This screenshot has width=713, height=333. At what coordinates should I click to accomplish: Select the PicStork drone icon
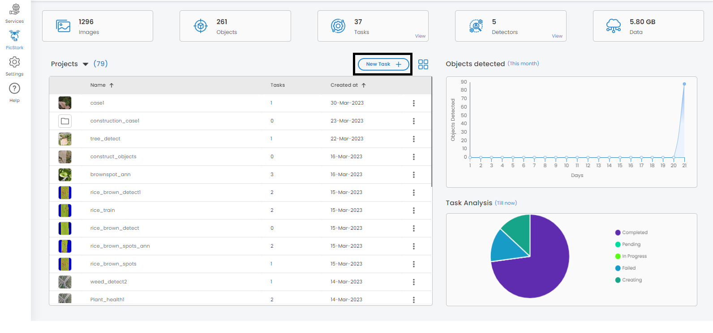pyautogui.click(x=14, y=36)
